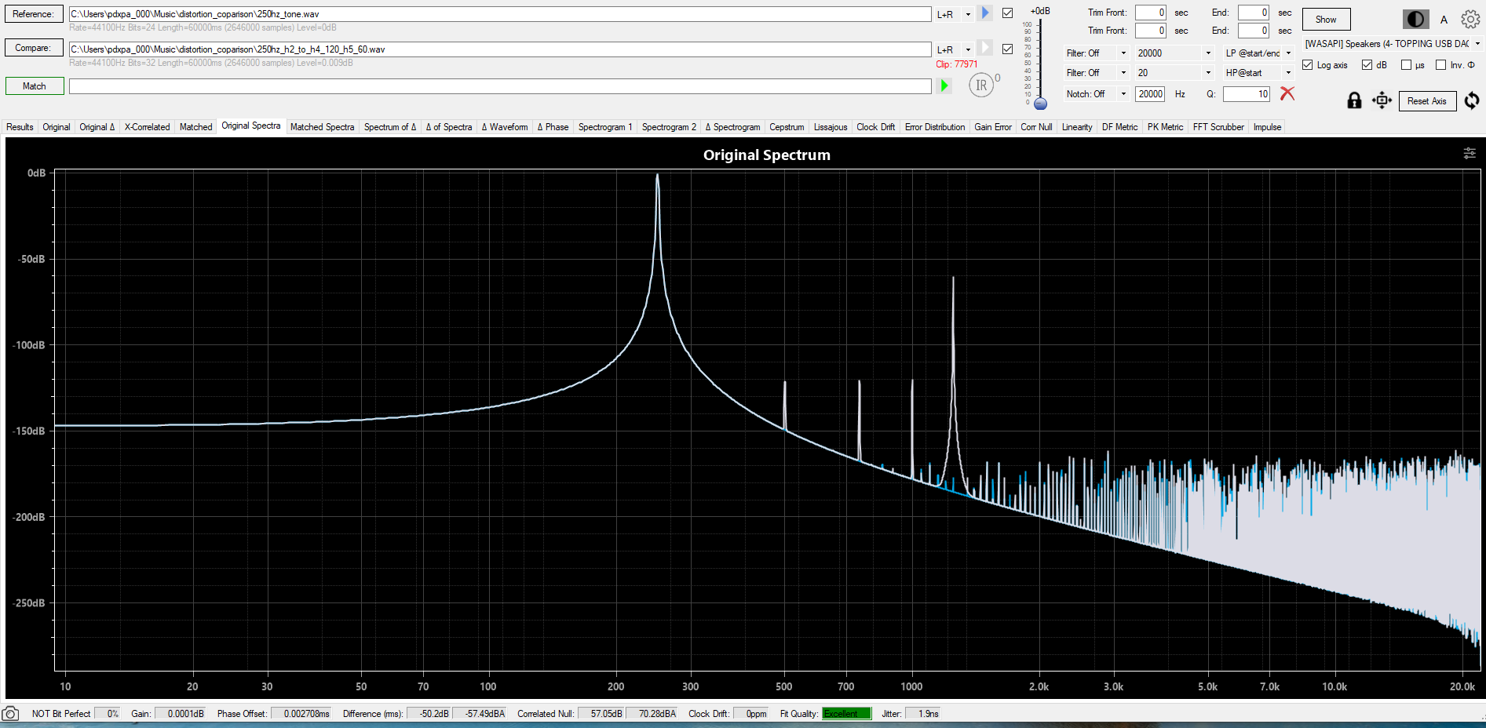Toggle the Reference file enable checkbox
Image resolution: width=1486 pixels, height=728 pixels.
point(1008,13)
